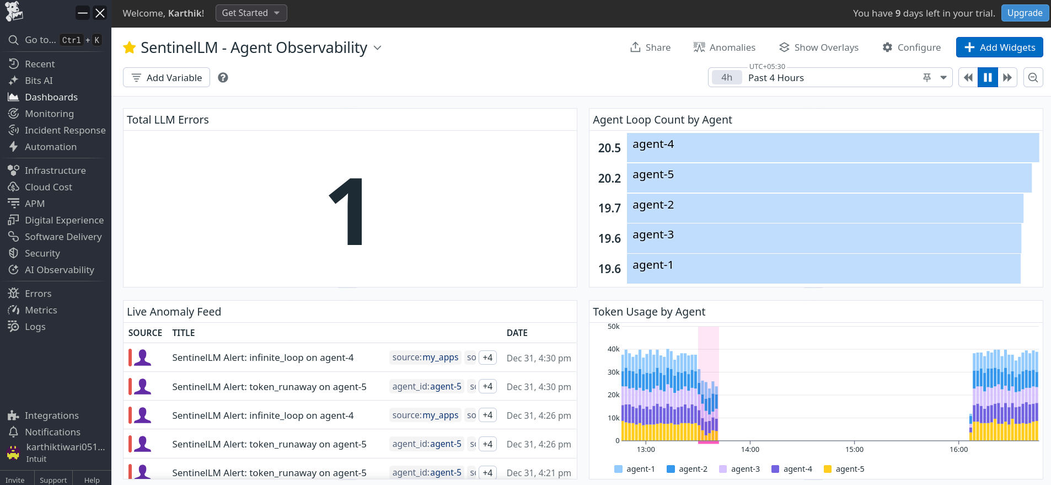Open Recent from the sidebar
This screenshot has width=1051, height=485.
click(40, 64)
